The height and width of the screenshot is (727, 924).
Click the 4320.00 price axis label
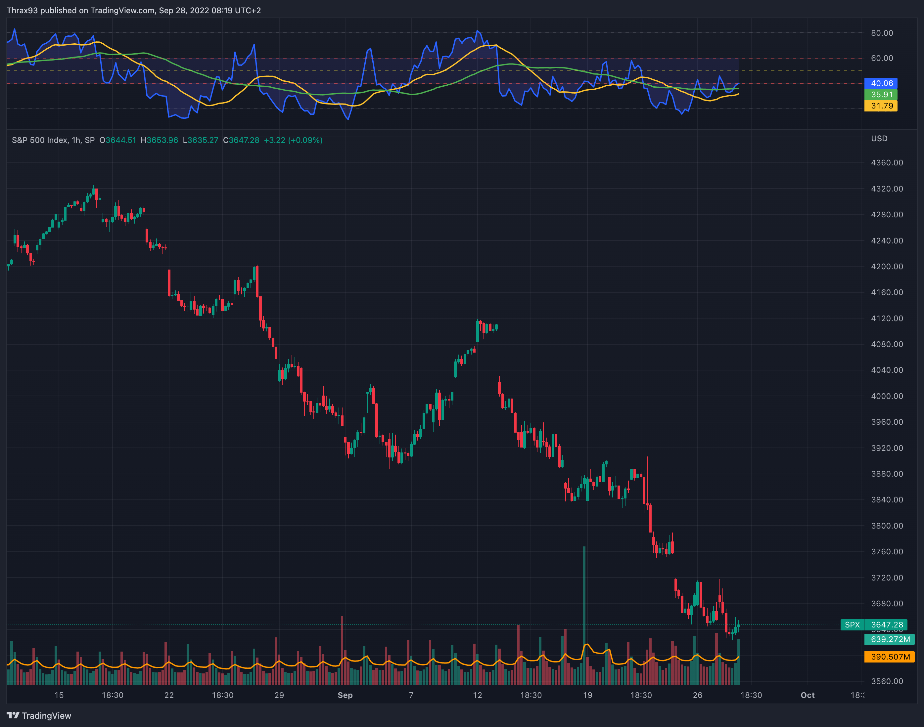(x=887, y=189)
